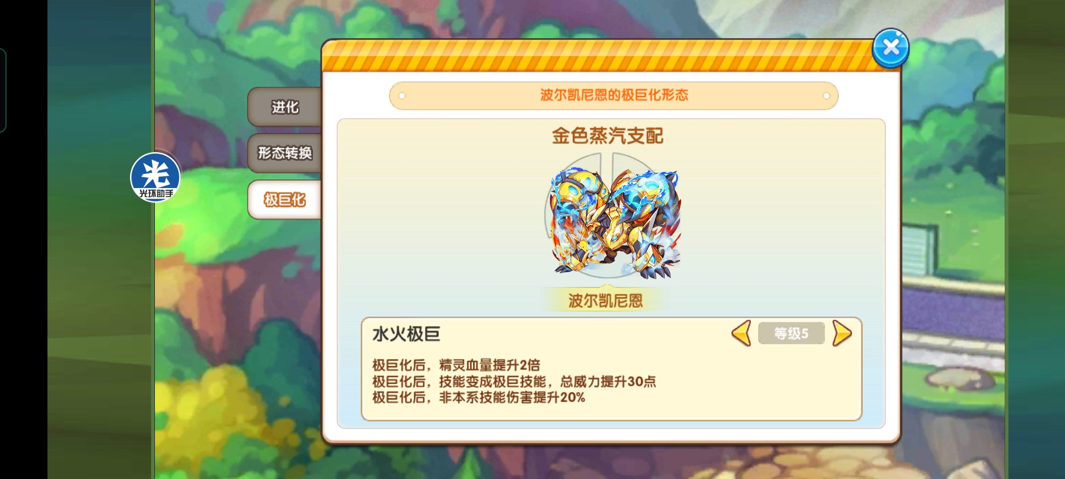Click right dot on the header banner
This screenshot has width=1065, height=479.
[x=826, y=96]
